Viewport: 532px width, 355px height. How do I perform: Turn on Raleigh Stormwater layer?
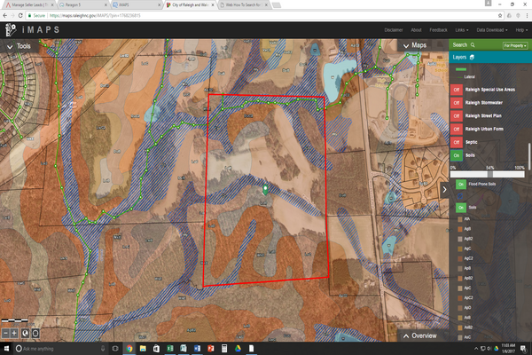click(458, 103)
